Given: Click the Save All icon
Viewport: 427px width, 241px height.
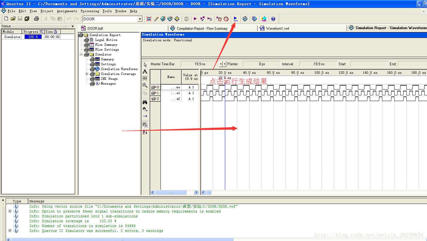Looking at the screenshot, I should [x=27, y=19].
